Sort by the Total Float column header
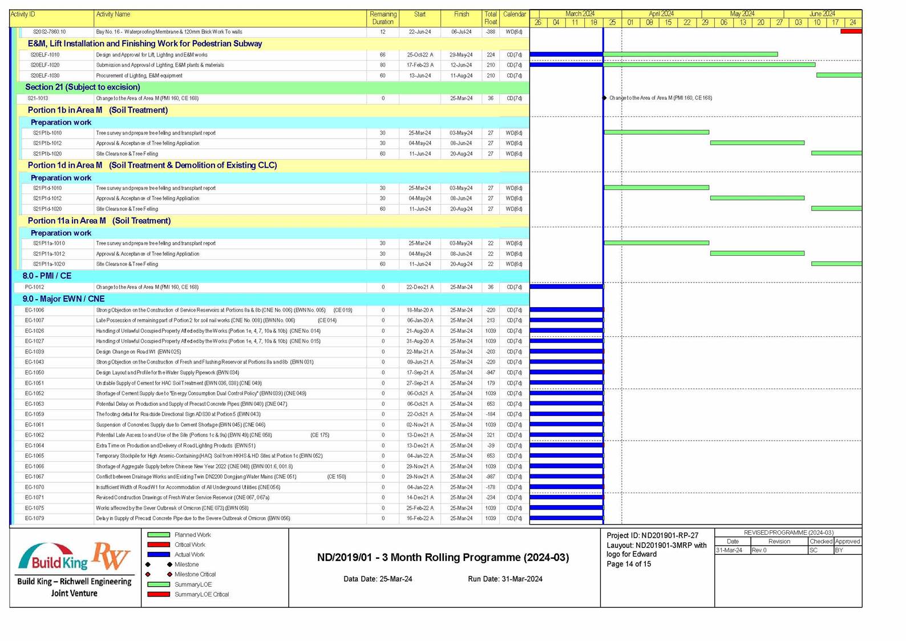Viewport: 906px width, 641px height. [490, 18]
